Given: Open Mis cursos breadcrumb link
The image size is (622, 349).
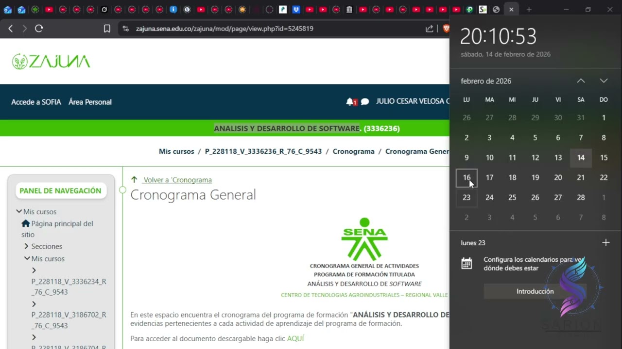Looking at the screenshot, I should pos(176,151).
